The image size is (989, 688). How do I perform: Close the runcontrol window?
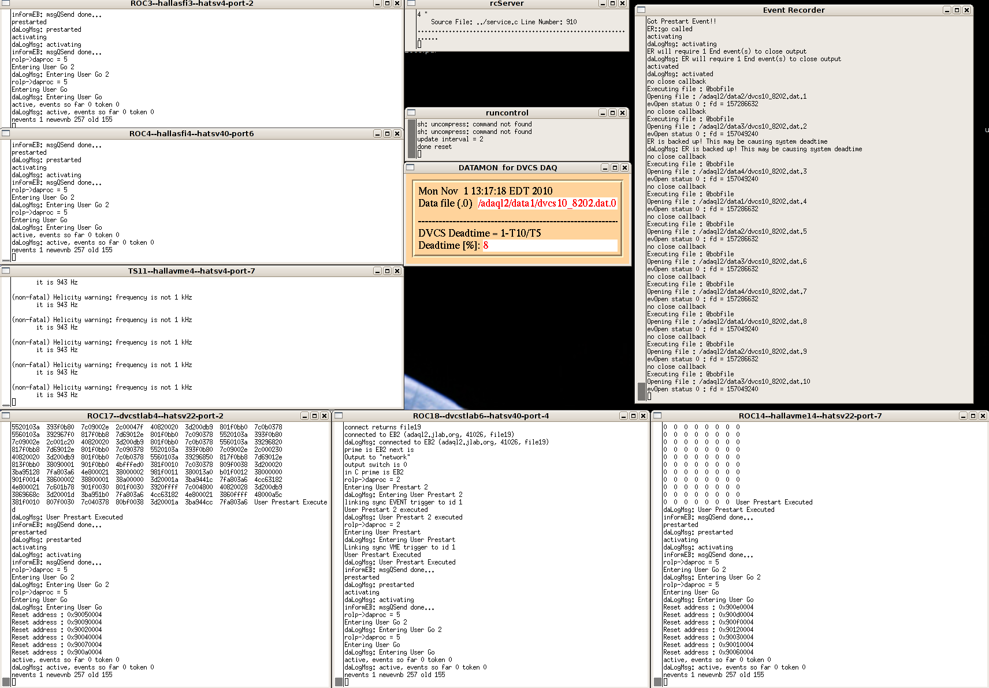pyautogui.click(x=622, y=113)
